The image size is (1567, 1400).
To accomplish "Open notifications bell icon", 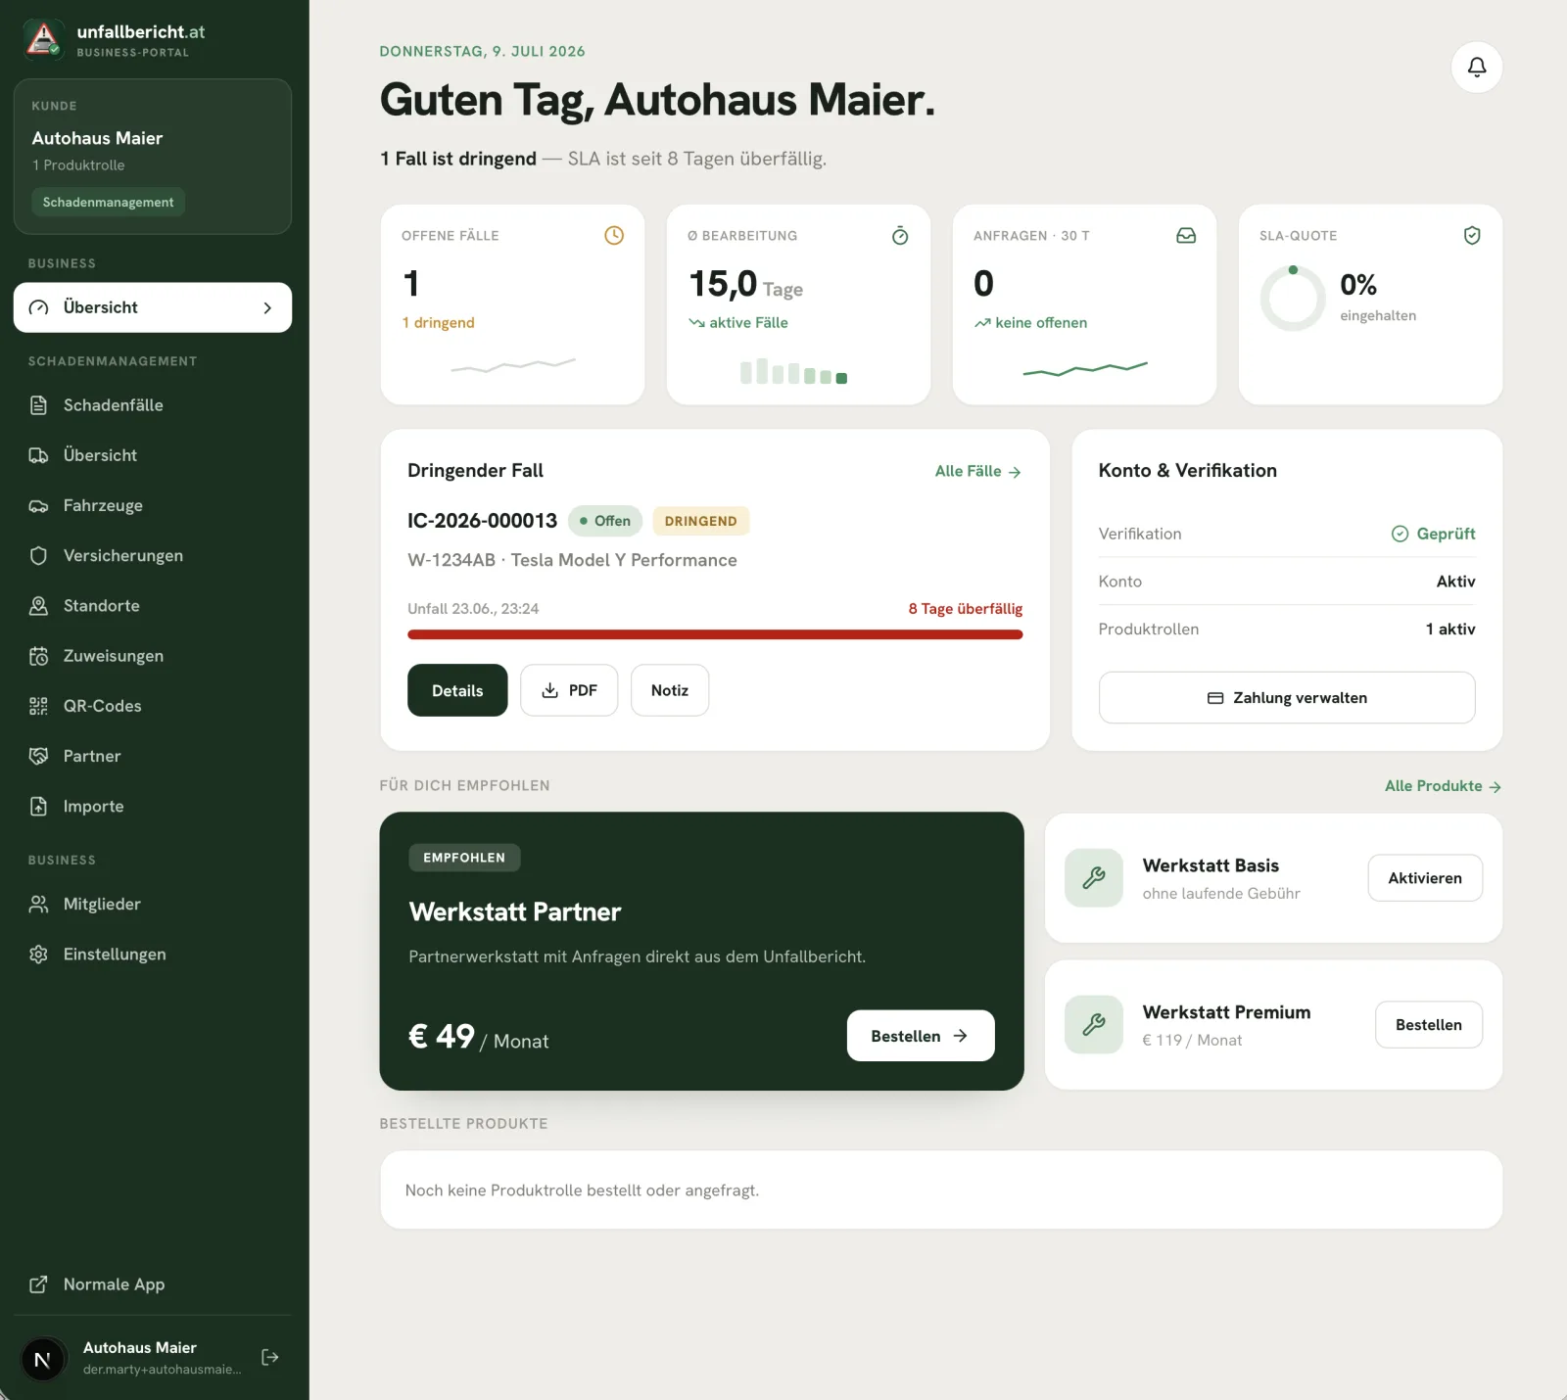I will [1476, 67].
